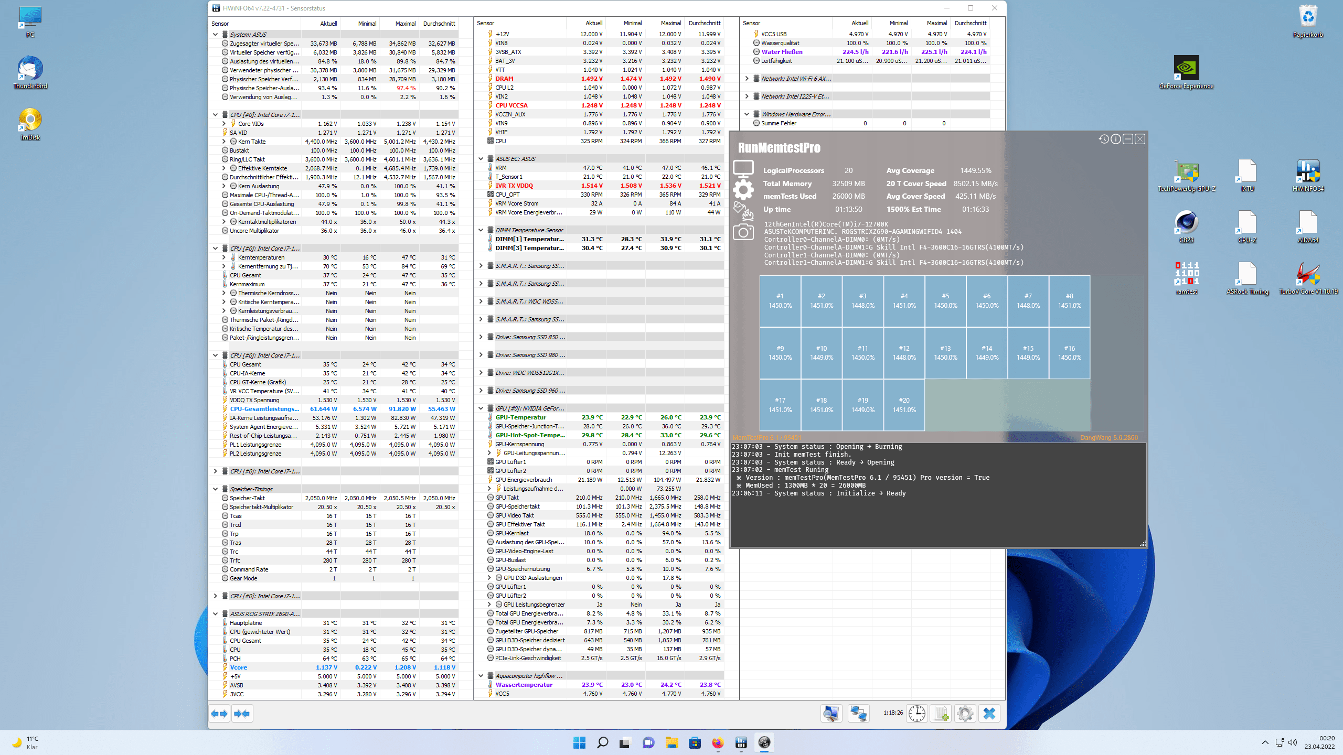Select the DRAM voltage row

coord(605,79)
